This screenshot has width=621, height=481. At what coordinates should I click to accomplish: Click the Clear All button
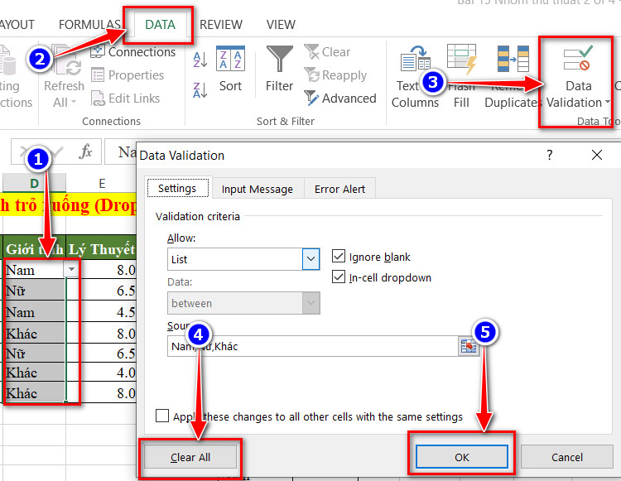pos(190,457)
